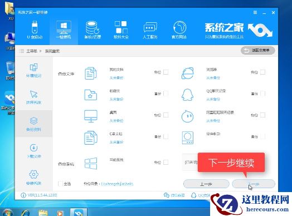Viewport: 292px width, 216px height.
Task: Check 备份 box for 桌面
Action: coord(166,115)
